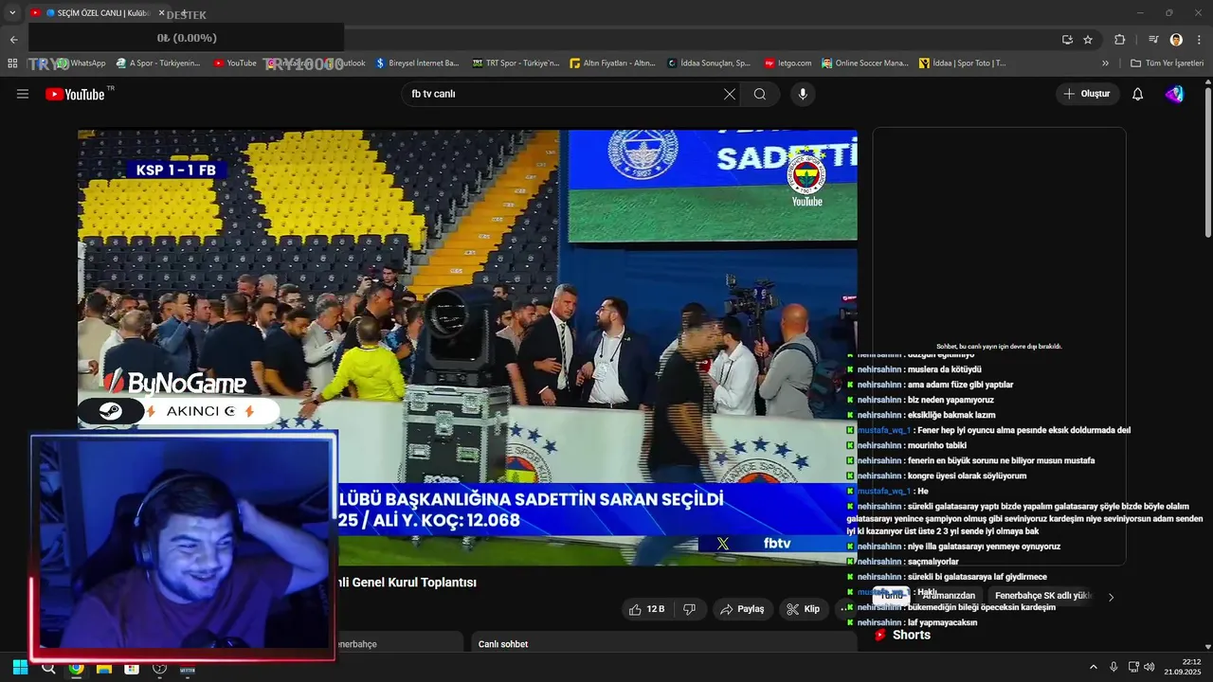Screen dimensions: 1213x682
Task: Open the network icon in system tray
Action: pos(1133,668)
